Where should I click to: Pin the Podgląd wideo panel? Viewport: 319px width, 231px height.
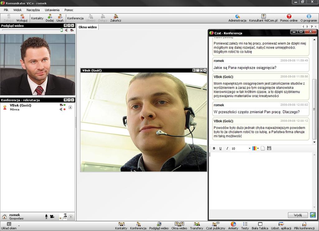click(65, 26)
